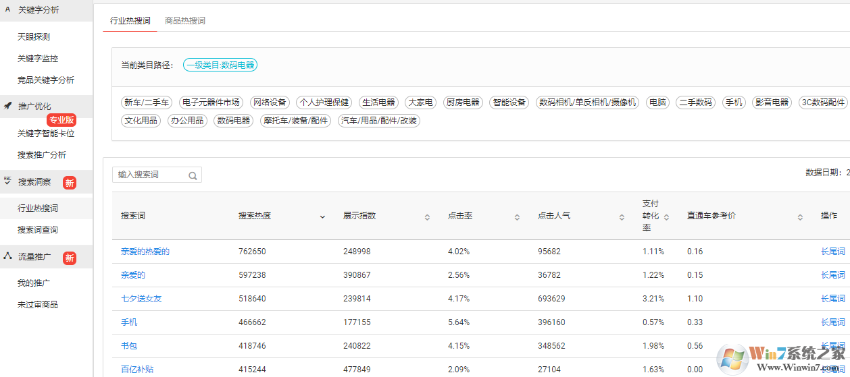This screenshot has width=850, height=377.
Task: Sort by 点击率 column arrows
Action: (517, 216)
